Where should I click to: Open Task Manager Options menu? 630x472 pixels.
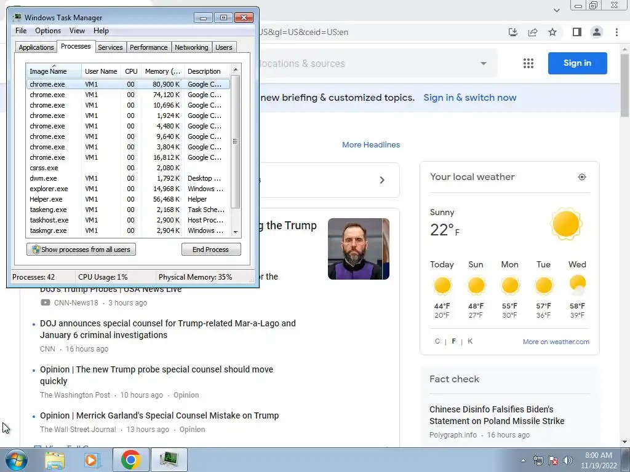pos(48,31)
